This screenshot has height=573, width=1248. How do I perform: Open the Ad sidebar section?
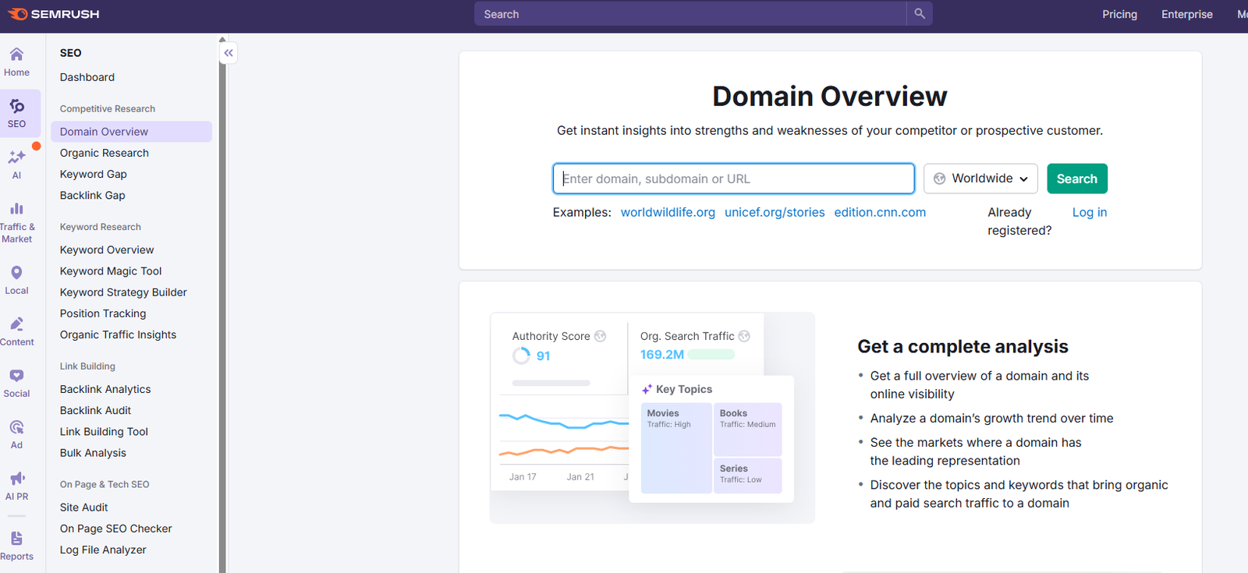[16, 434]
